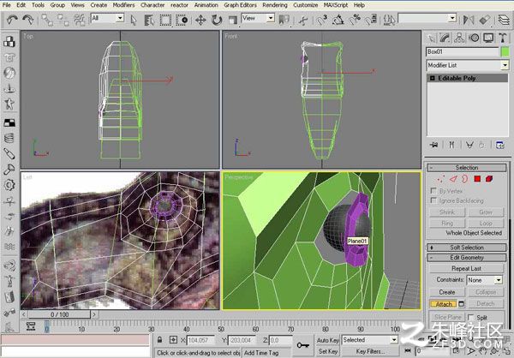Select Element sub-object level icon
Screen dimensions: 514x358
(489, 179)
